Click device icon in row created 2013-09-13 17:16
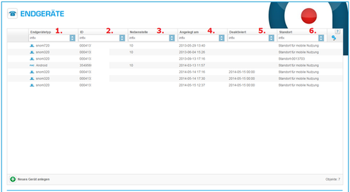350x192 pixels. click(x=32, y=59)
